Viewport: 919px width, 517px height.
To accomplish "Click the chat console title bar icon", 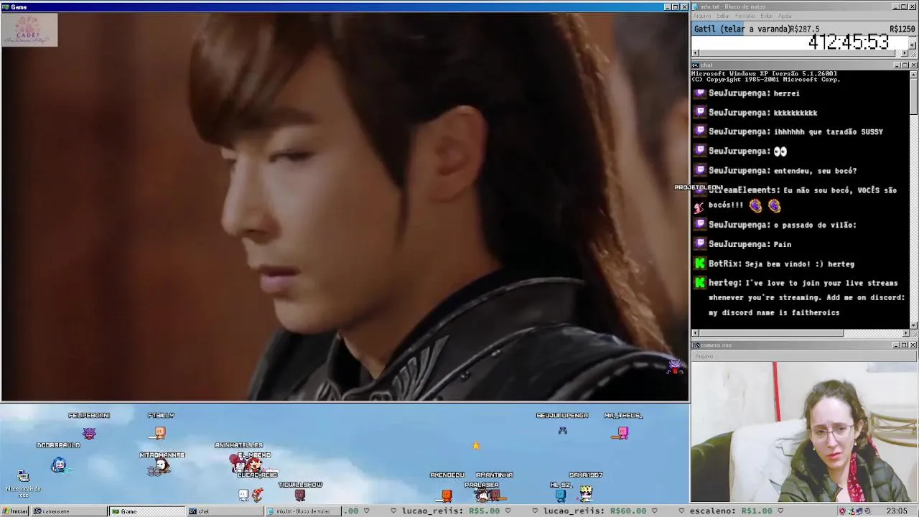I will 695,65.
